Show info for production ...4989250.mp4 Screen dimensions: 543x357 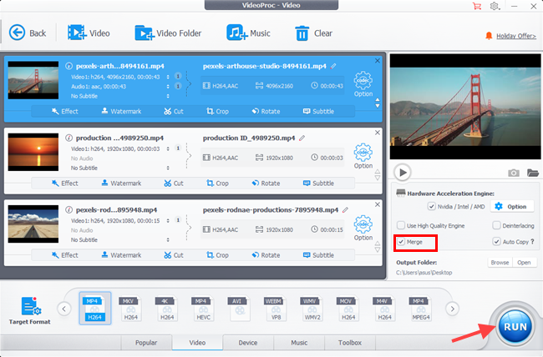tap(69, 138)
